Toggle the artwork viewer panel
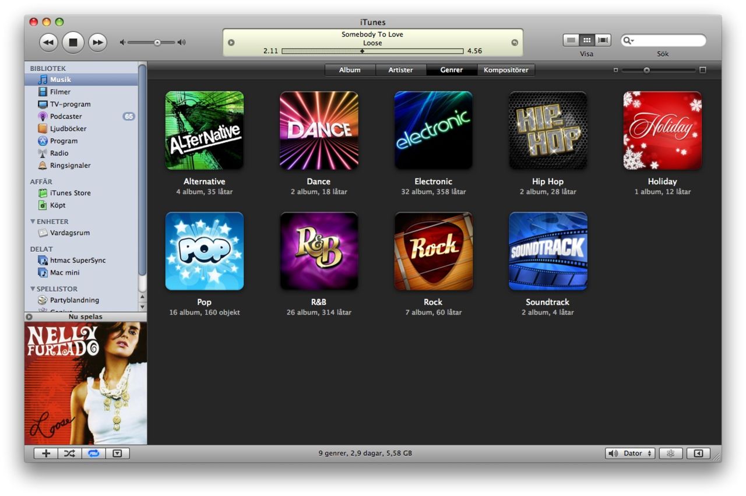This screenshot has width=746, height=496. 117,453
